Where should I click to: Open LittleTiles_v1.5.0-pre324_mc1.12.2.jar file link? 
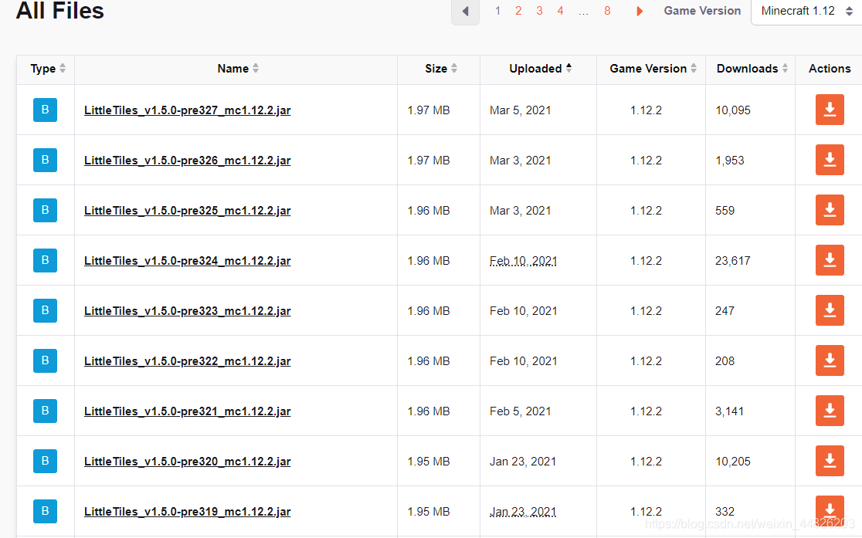point(188,260)
